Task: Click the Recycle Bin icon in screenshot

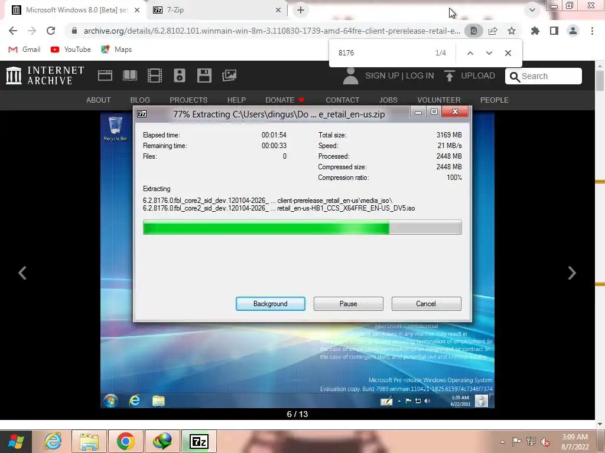Action: pyautogui.click(x=115, y=129)
